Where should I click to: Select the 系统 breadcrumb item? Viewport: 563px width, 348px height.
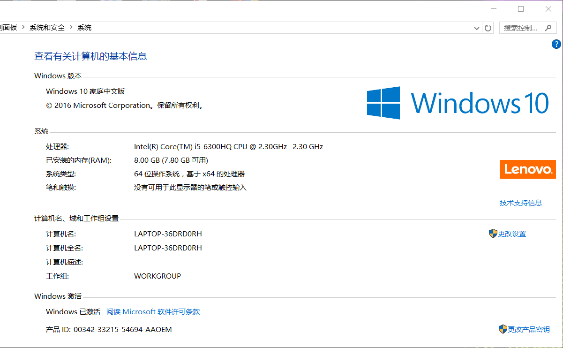84,28
